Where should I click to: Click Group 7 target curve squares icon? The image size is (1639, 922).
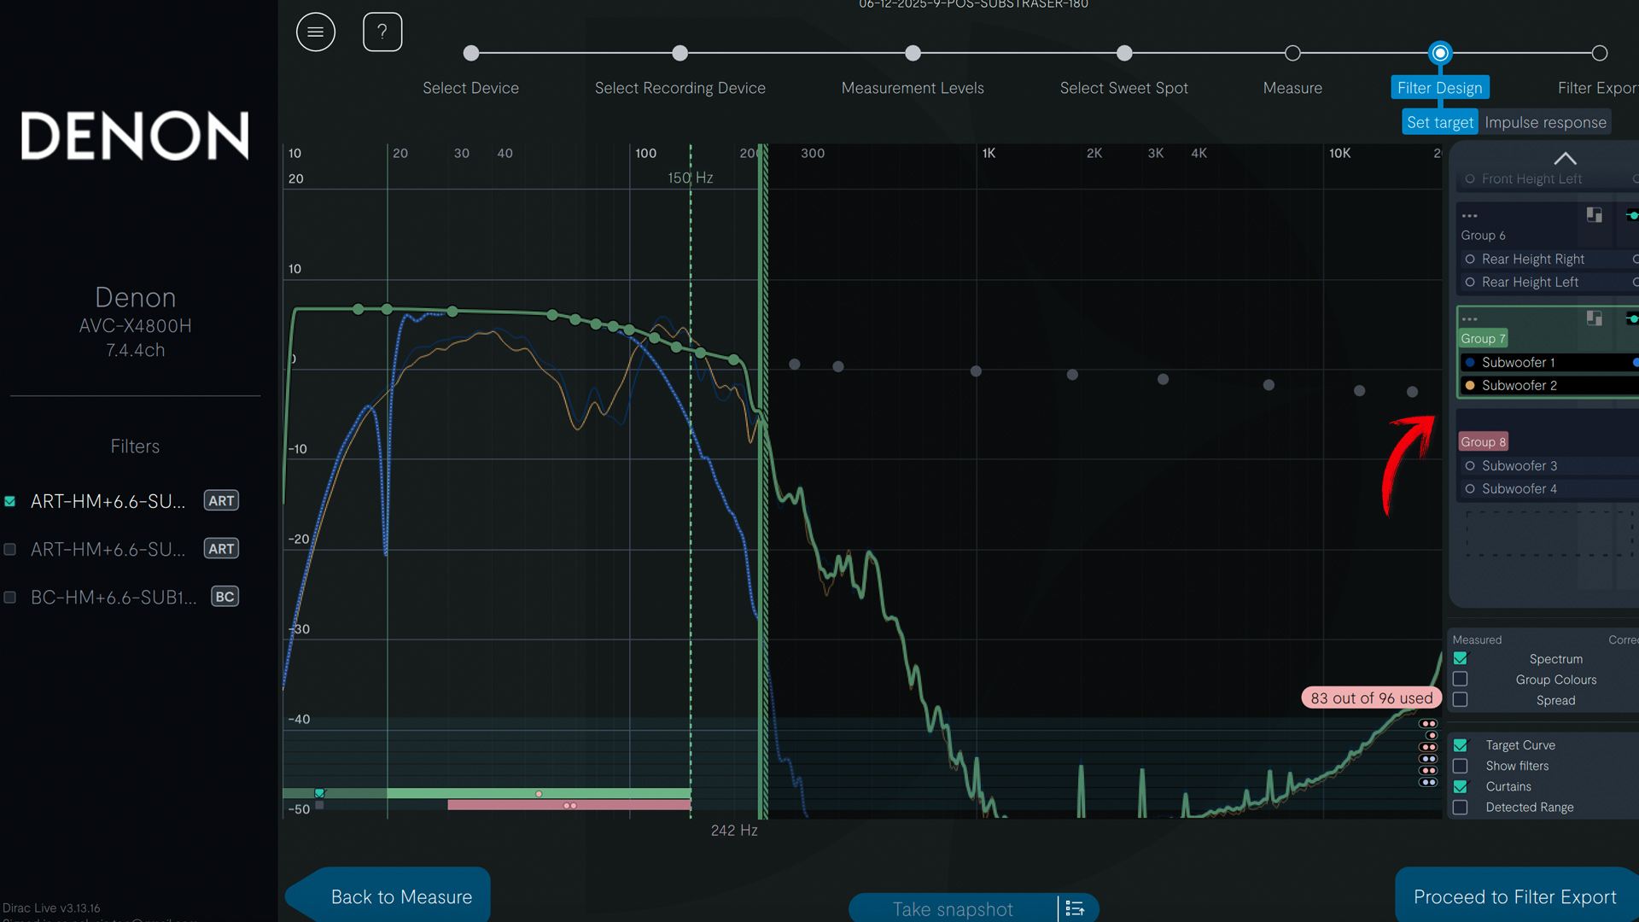click(x=1594, y=318)
